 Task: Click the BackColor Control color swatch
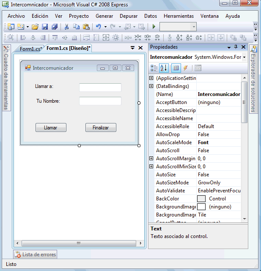click(201, 199)
